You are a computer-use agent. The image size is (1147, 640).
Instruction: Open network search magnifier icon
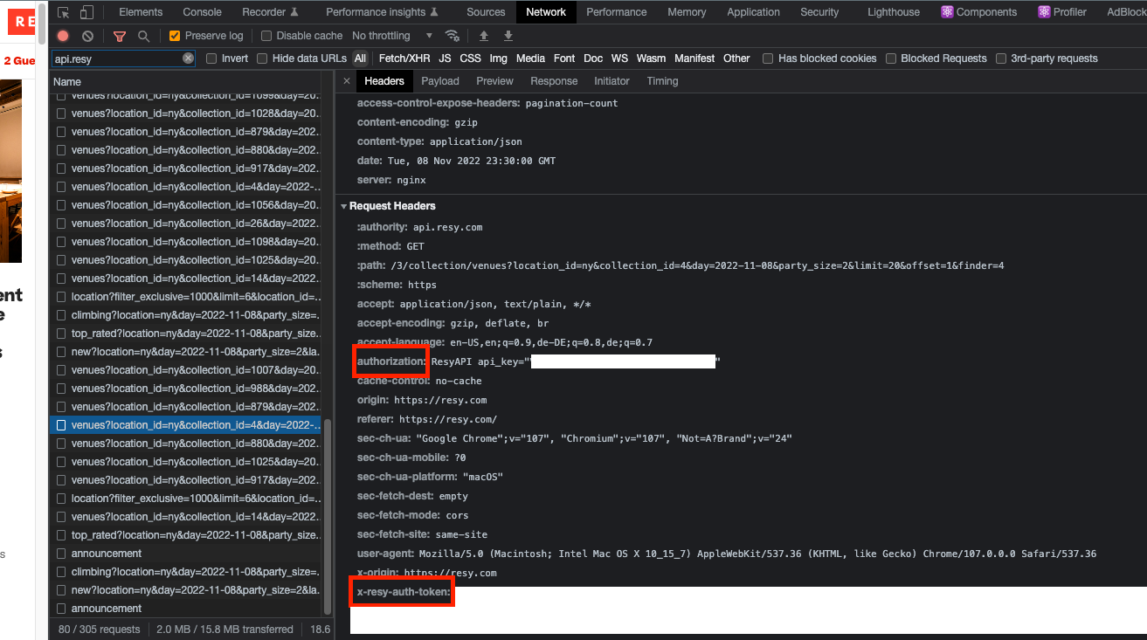[x=143, y=36]
